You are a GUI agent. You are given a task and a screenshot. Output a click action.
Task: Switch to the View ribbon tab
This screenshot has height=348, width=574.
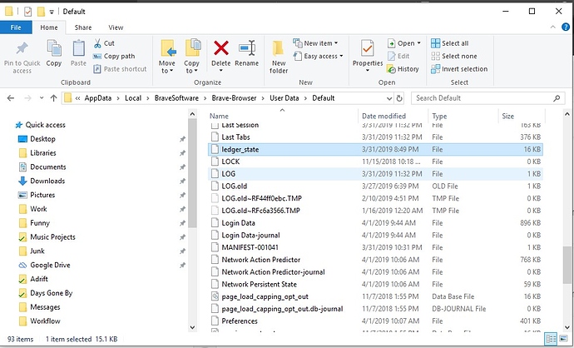[x=116, y=27]
